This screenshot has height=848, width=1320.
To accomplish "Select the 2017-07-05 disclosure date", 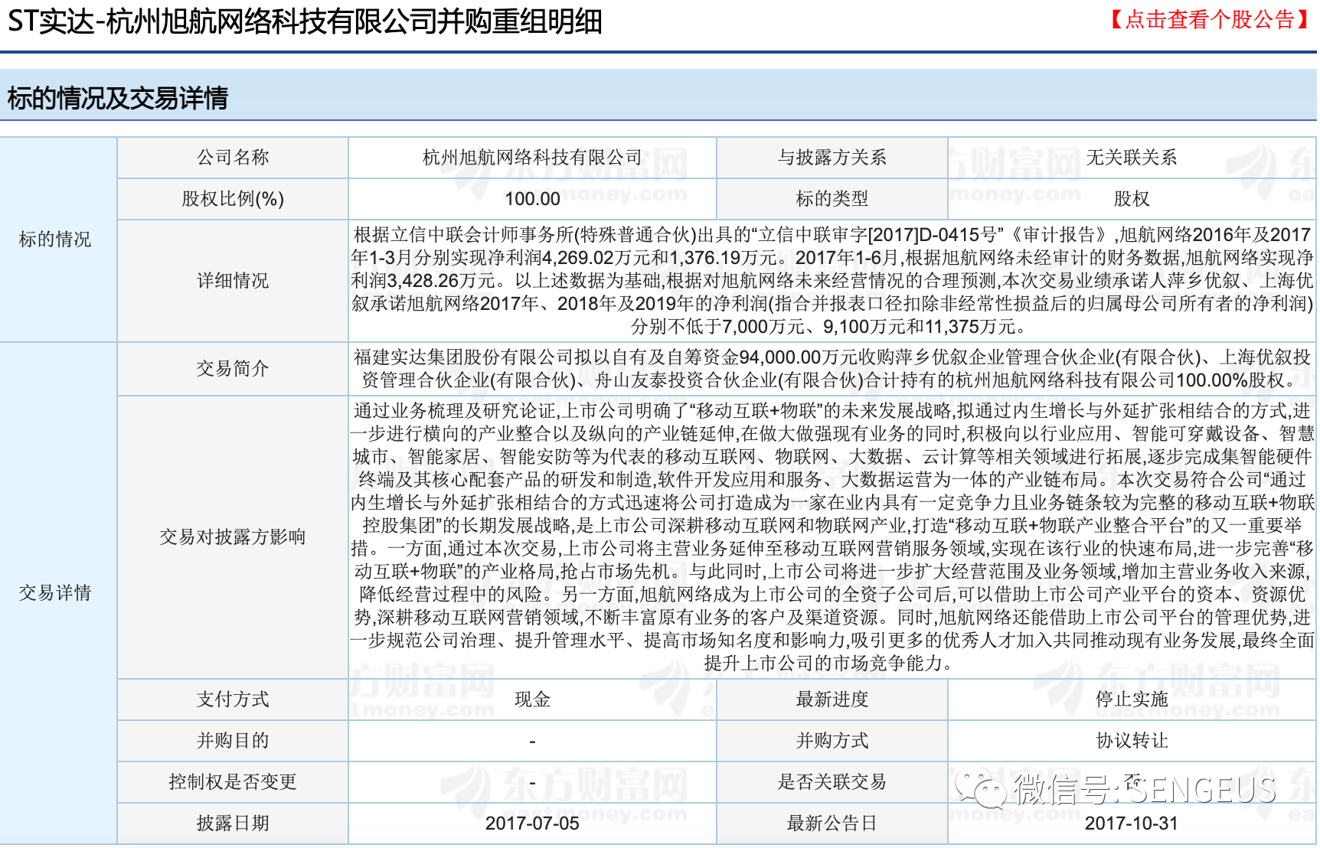I will [x=532, y=824].
